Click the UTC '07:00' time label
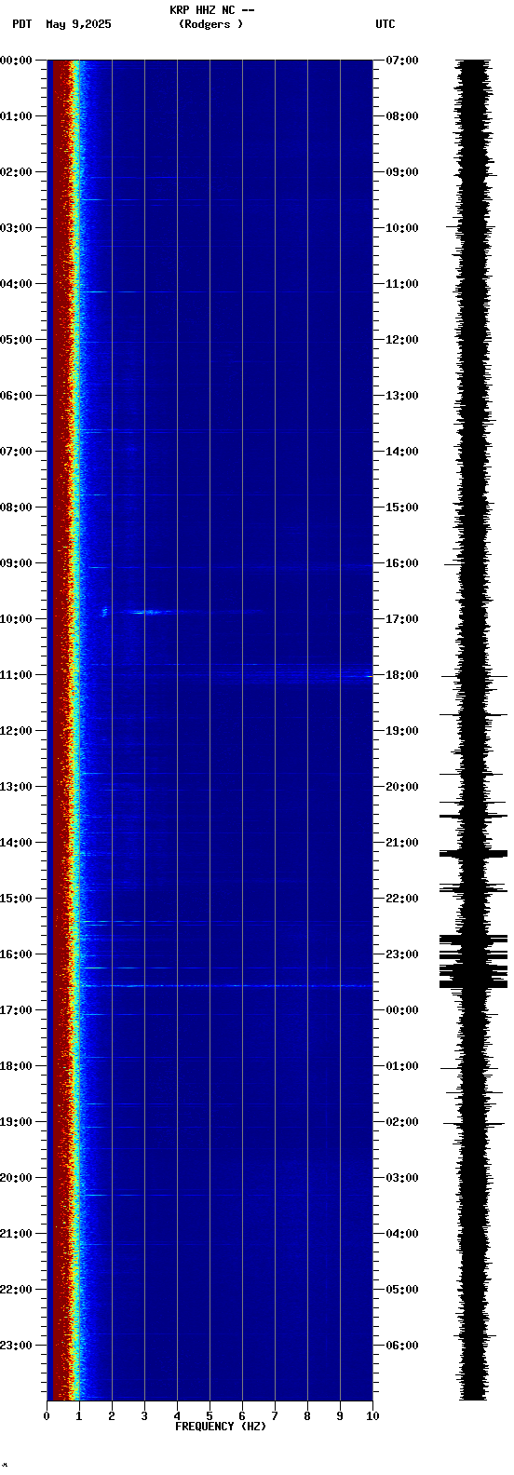The height and width of the screenshot is (1475, 514). tap(402, 61)
